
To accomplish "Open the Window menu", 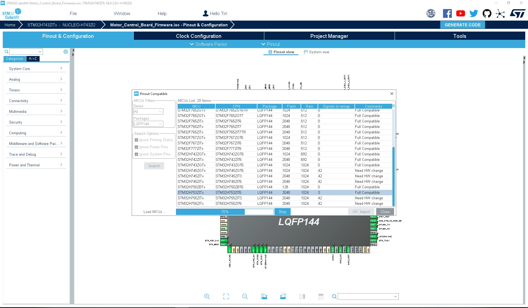I will coord(122,13).
